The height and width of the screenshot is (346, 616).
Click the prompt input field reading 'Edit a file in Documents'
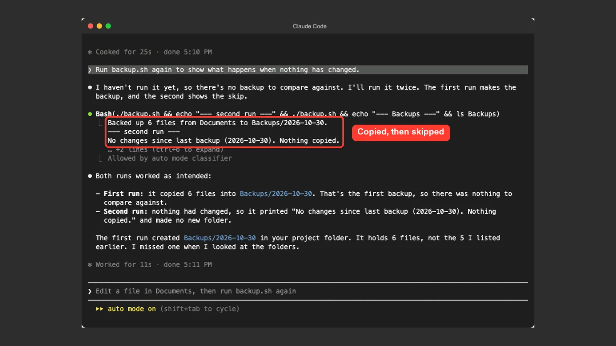tap(308, 291)
